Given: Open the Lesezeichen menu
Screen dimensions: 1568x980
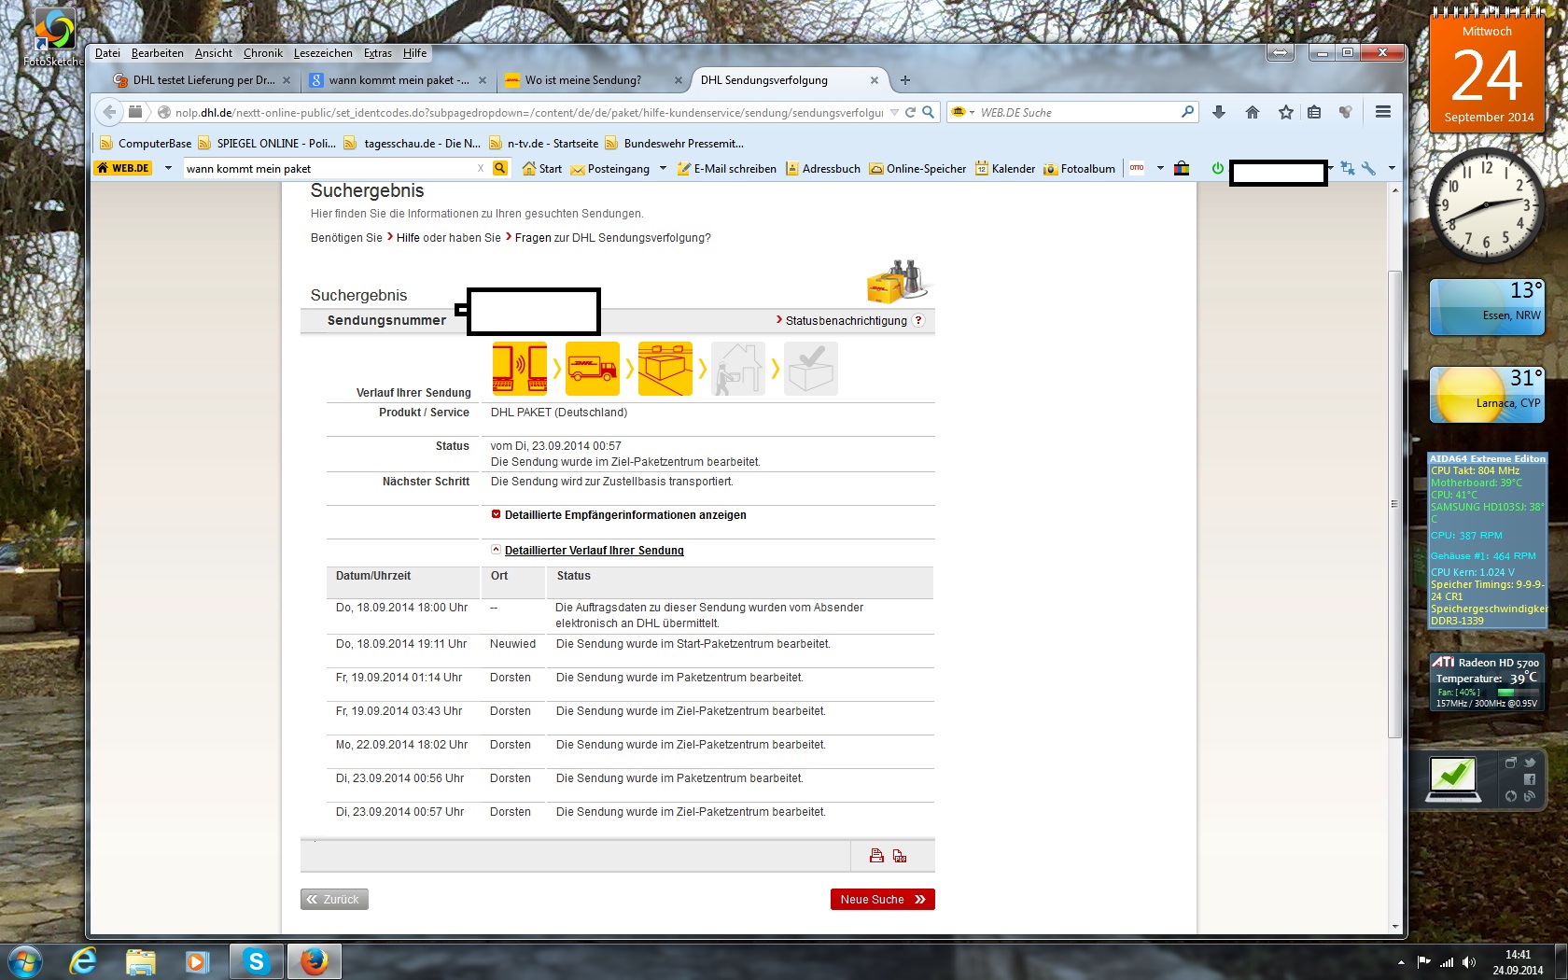Looking at the screenshot, I should (x=323, y=53).
